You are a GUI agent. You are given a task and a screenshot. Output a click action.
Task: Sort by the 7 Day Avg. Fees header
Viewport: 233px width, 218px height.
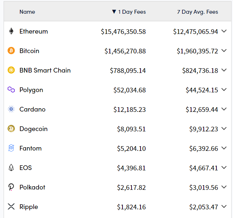point(198,12)
